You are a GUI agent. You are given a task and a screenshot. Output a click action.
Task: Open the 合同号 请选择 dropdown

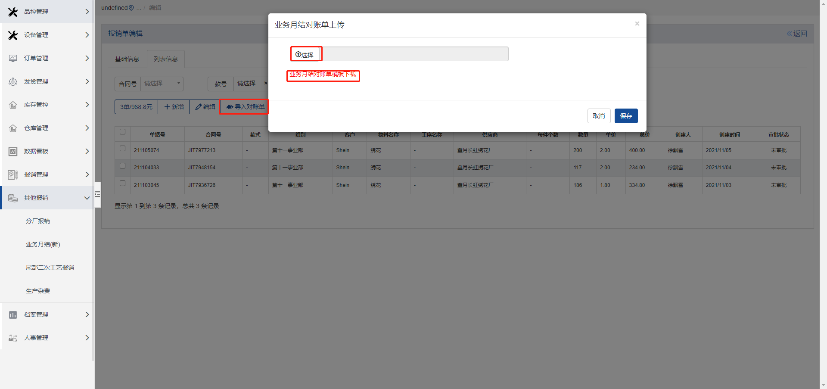tap(162, 84)
